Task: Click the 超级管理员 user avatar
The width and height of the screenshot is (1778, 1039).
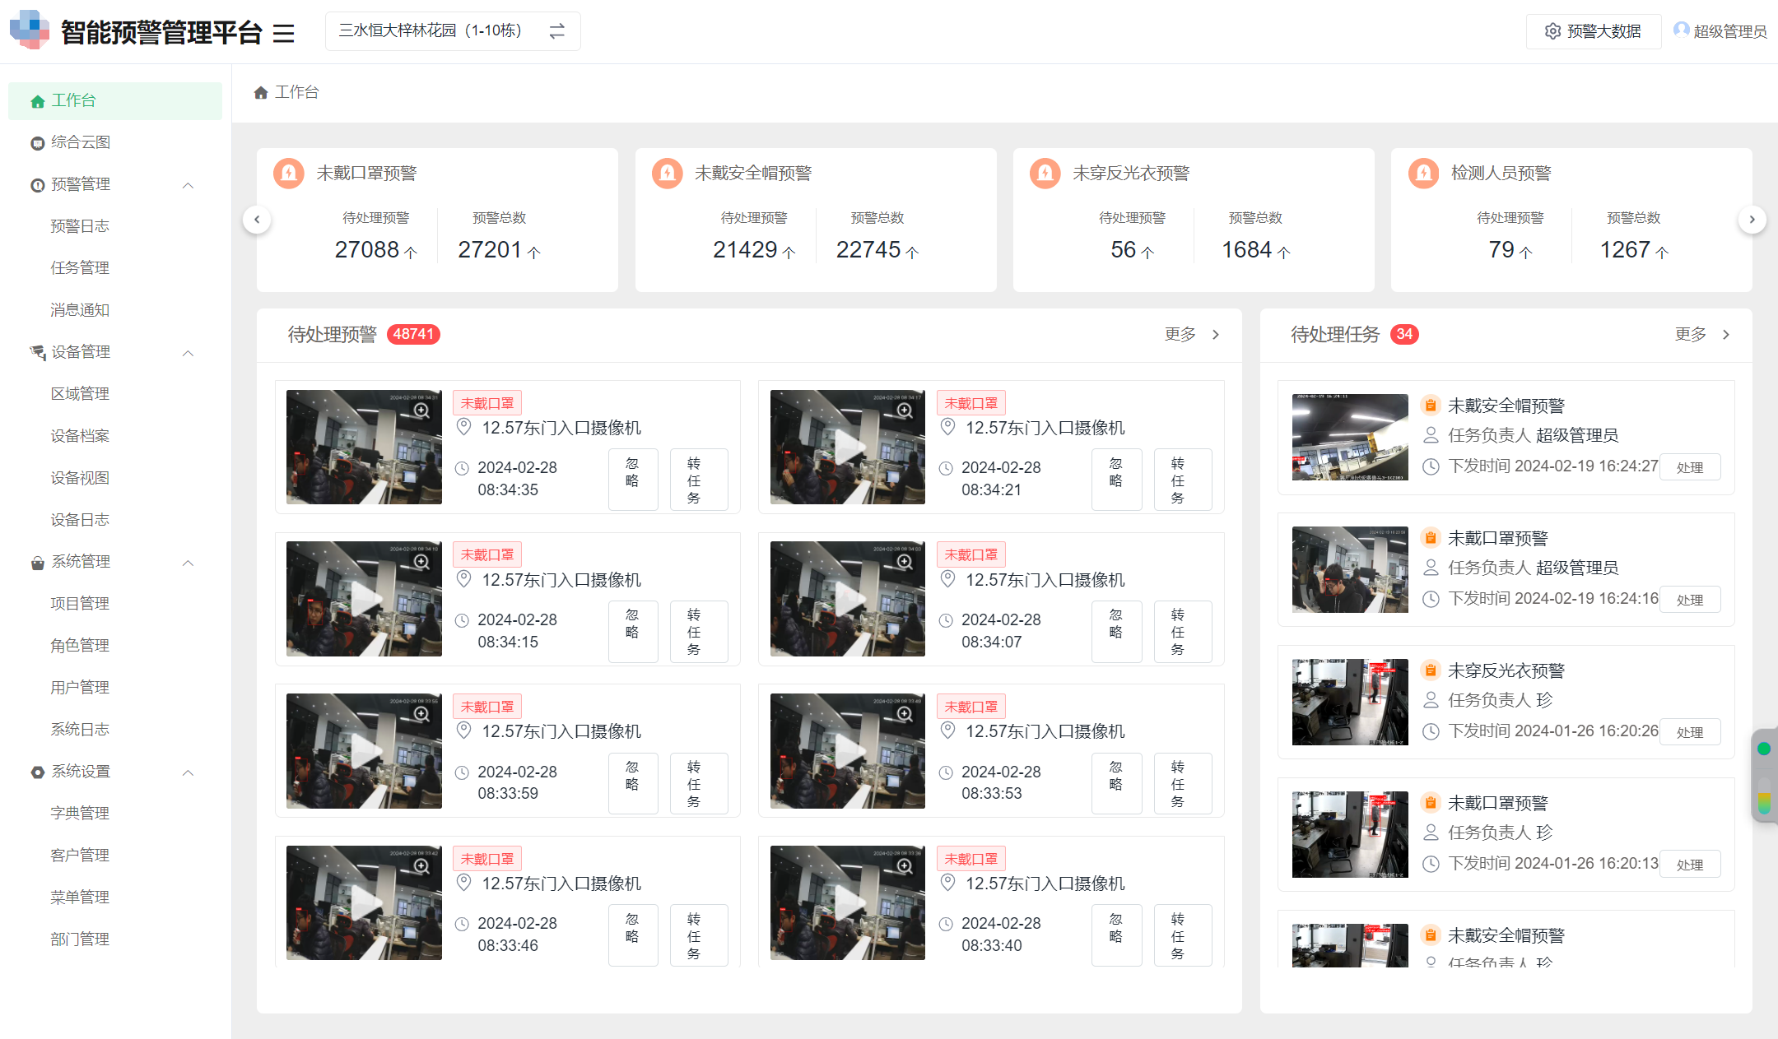Action: click(1682, 30)
